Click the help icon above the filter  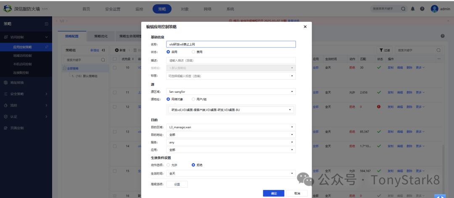(442, 36)
